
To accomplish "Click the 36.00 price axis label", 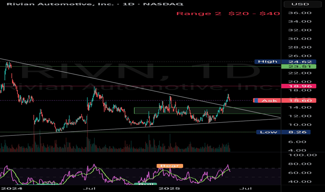I will (x=300, y=13).
